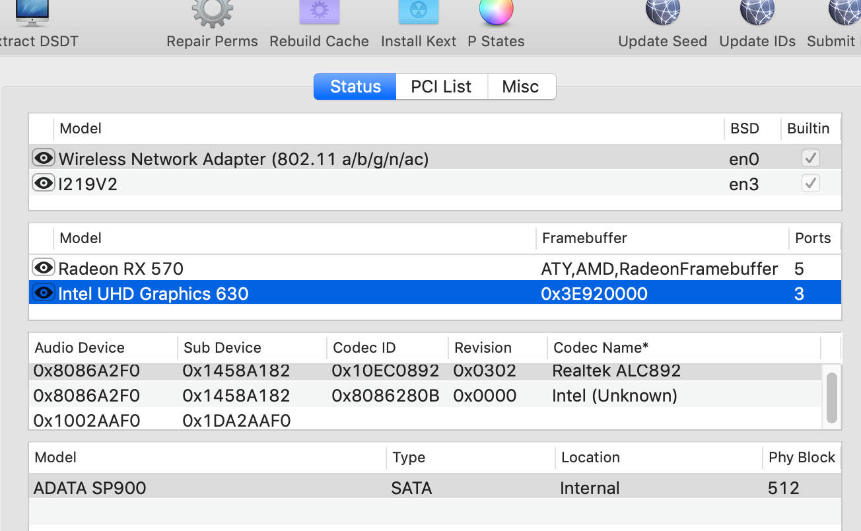Click the audio device list scrollbar
Image resolution: width=861 pixels, height=531 pixels.
pyautogui.click(x=831, y=396)
